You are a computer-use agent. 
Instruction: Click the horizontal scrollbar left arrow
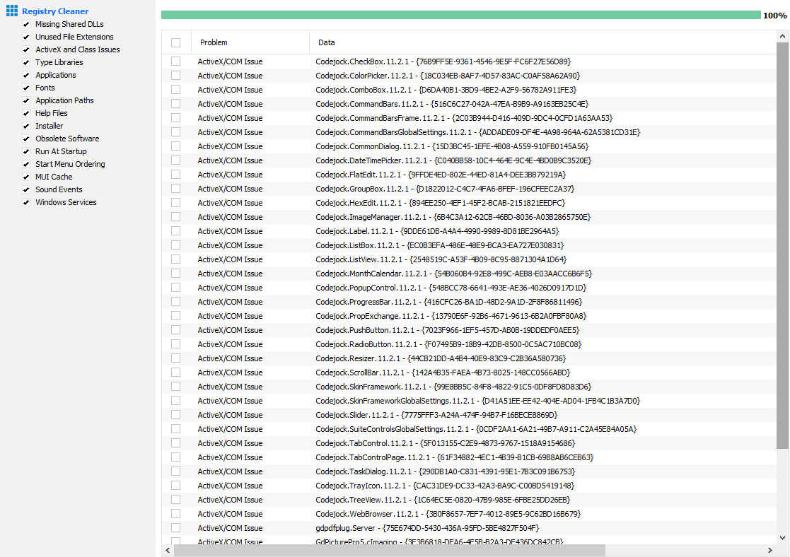coord(168,550)
